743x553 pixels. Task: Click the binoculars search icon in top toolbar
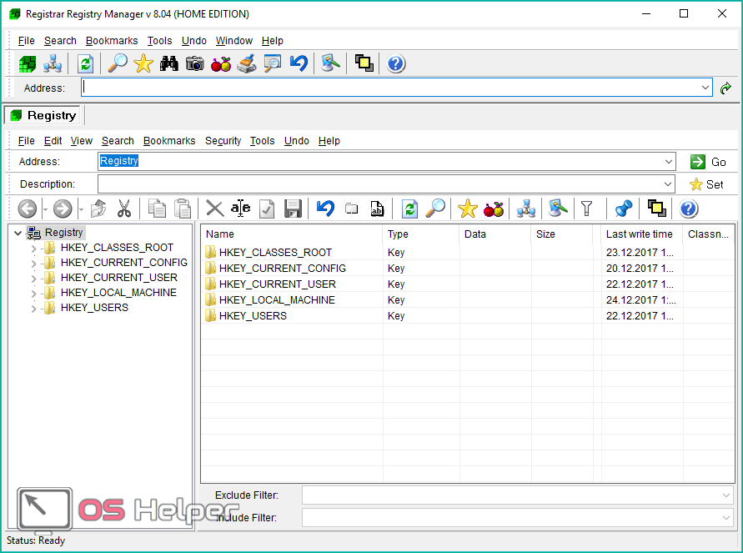(169, 63)
